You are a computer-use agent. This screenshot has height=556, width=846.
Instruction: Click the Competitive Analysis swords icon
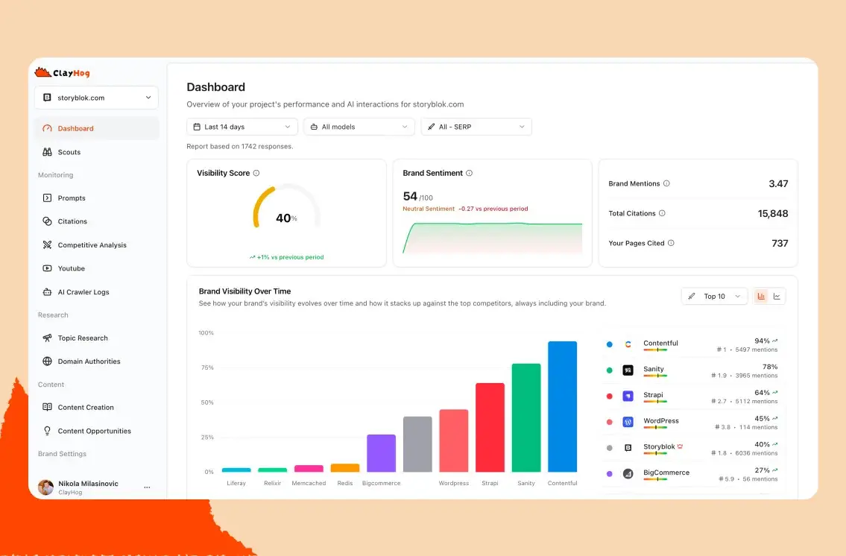pos(47,245)
